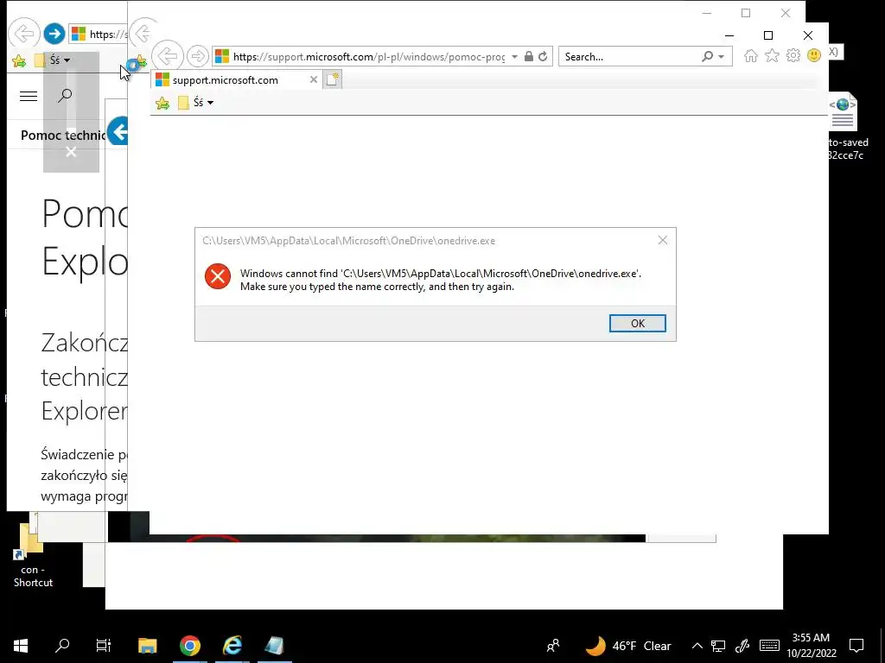Switch to Internet Explorer on the taskbar
Screen dimensions: 885x663
click(x=232, y=646)
